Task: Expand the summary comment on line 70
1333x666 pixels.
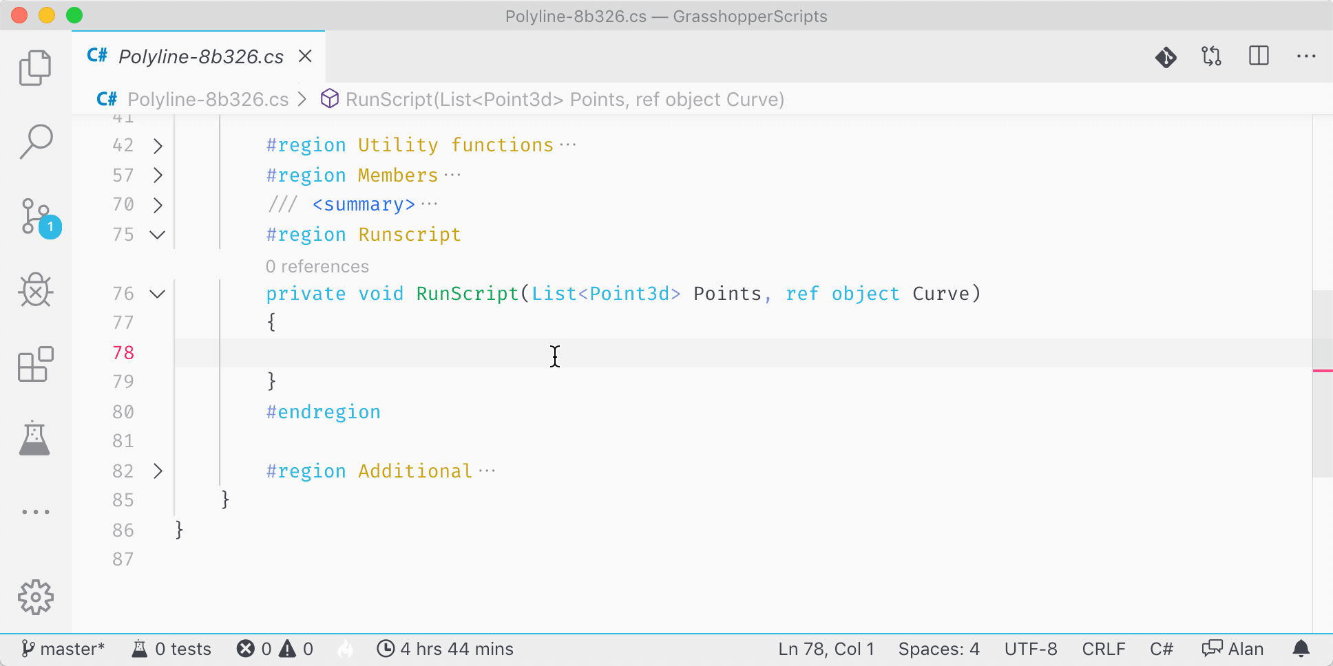Action: point(158,205)
